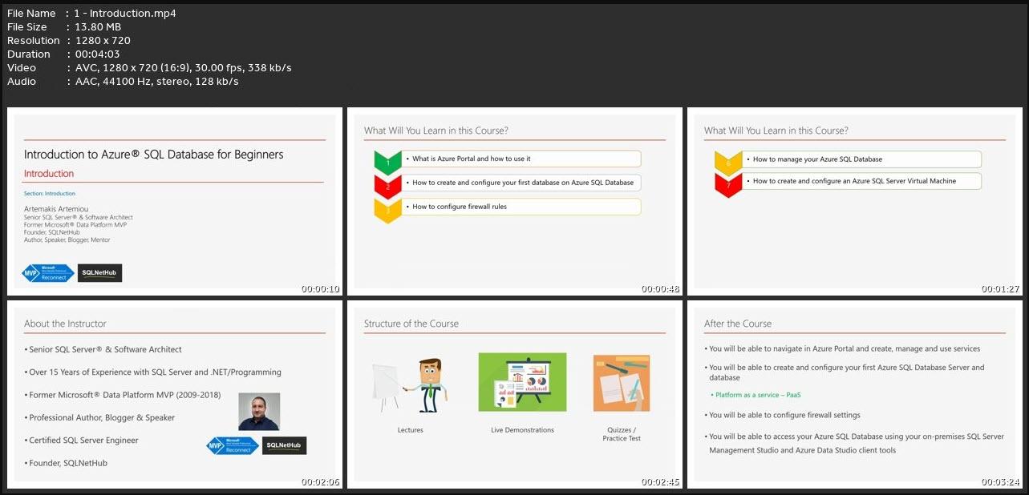Click the file size value '13.80 MB'
Image resolution: width=1029 pixels, height=495 pixels.
pyautogui.click(x=98, y=26)
